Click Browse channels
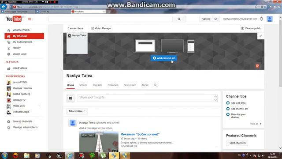The width and height of the screenshot is (282, 159). (22, 121)
